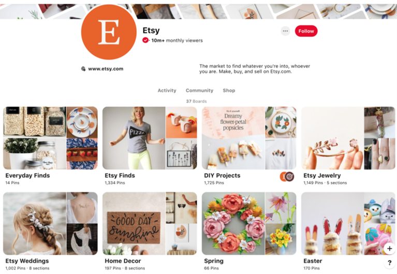Click the red verified checkmark badge

pyautogui.click(x=145, y=40)
